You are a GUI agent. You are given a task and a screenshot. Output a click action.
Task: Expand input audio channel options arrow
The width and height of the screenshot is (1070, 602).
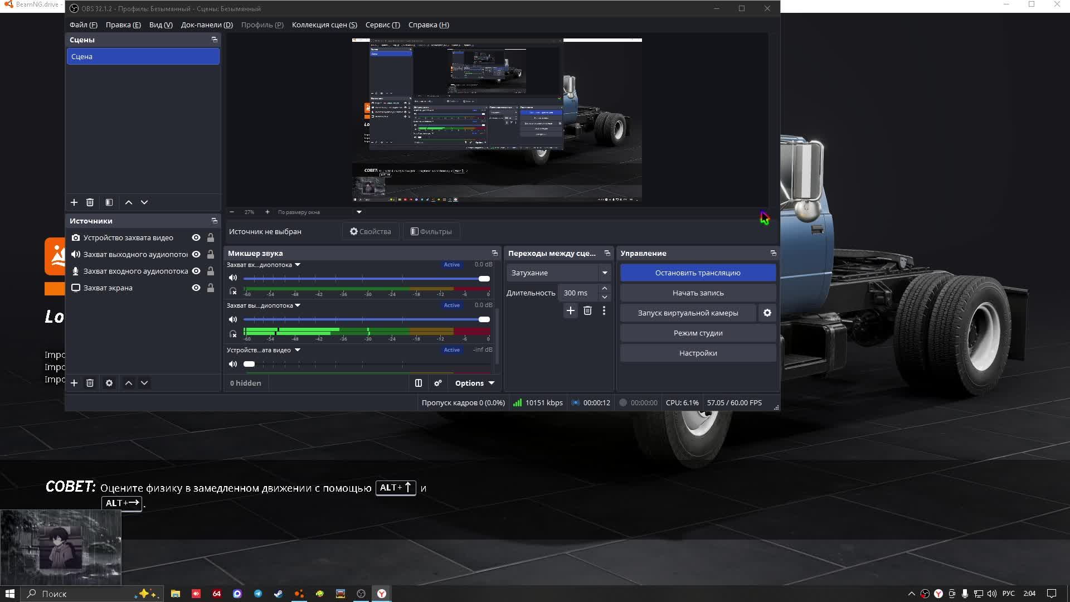click(298, 265)
